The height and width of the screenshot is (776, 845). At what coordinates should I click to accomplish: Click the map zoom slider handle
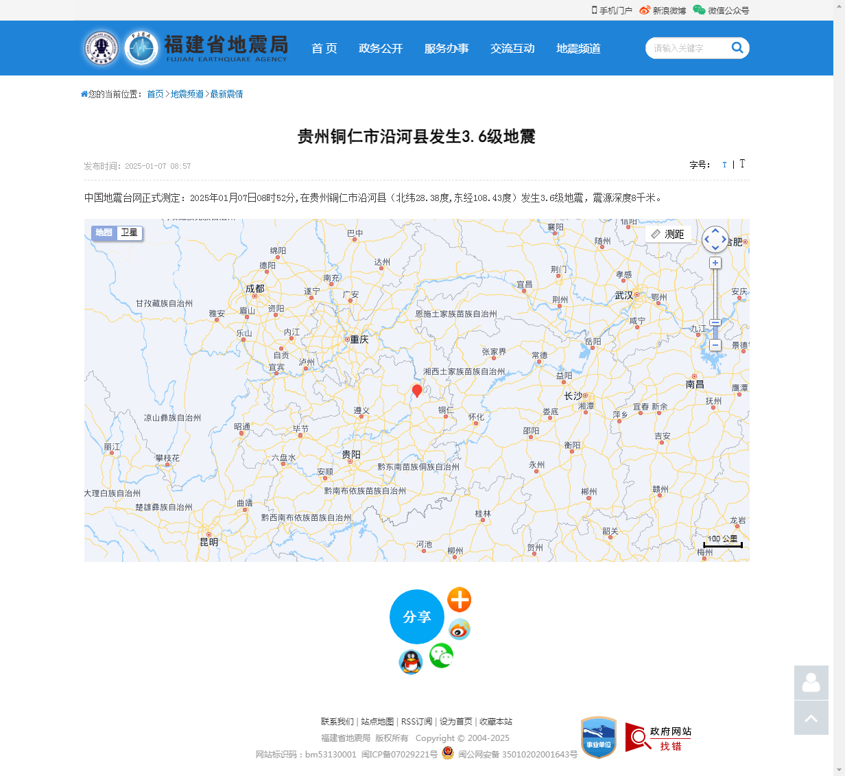[x=715, y=322]
